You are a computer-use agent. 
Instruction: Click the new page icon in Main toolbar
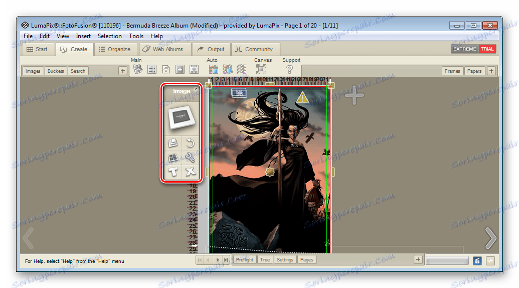166,69
